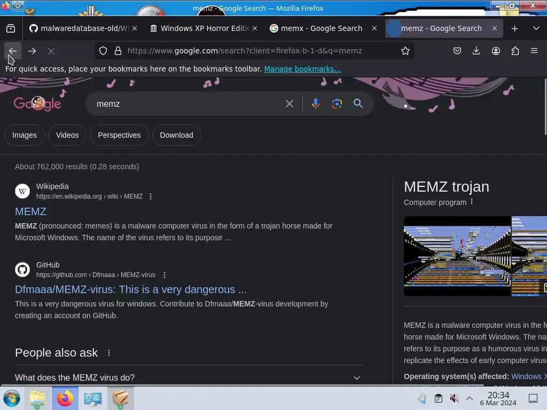Screen dimensions: 547x410
Task: Close the Windows XP Horror Edition tab
Action: 255,29
